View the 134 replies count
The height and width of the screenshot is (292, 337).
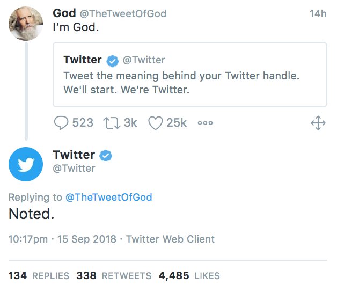[39, 276]
